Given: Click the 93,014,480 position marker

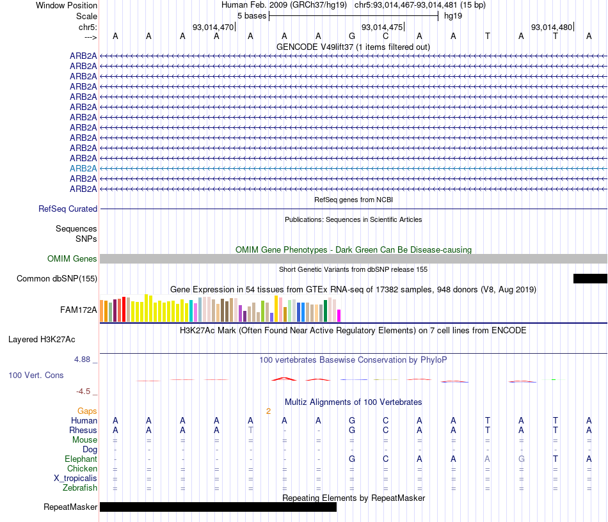Looking at the screenshot, I should point(552,27).
